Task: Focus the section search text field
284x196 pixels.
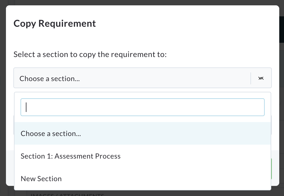Action: pos(143,107)
